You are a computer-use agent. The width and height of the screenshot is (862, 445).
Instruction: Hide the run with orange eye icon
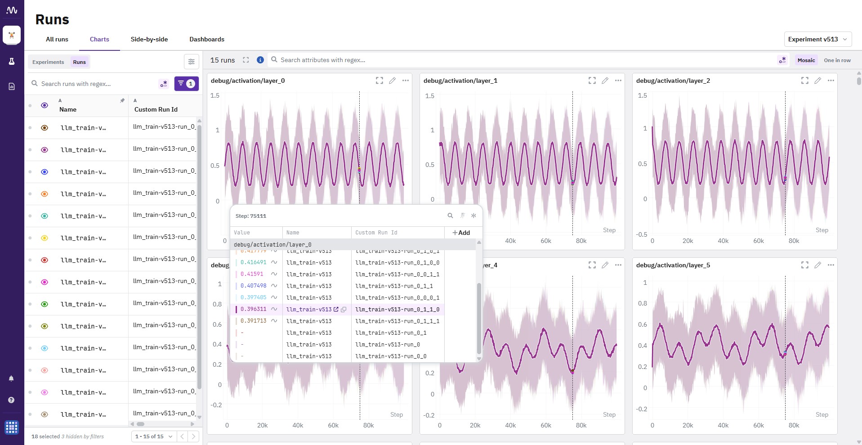45,194
